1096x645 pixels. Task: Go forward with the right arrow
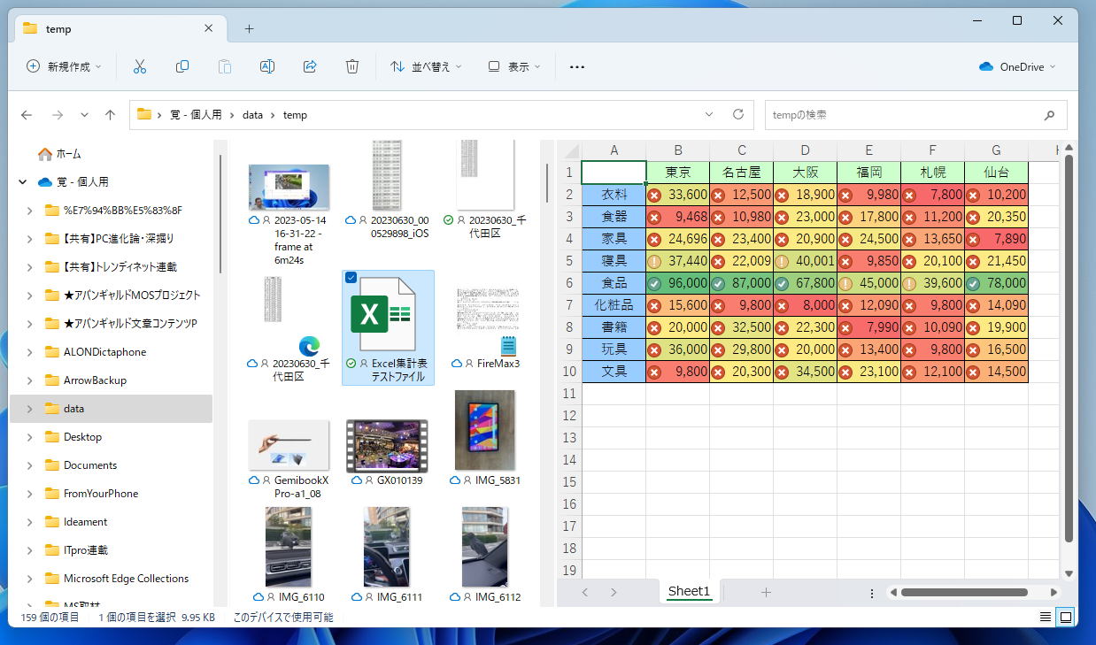pos(58,115)
